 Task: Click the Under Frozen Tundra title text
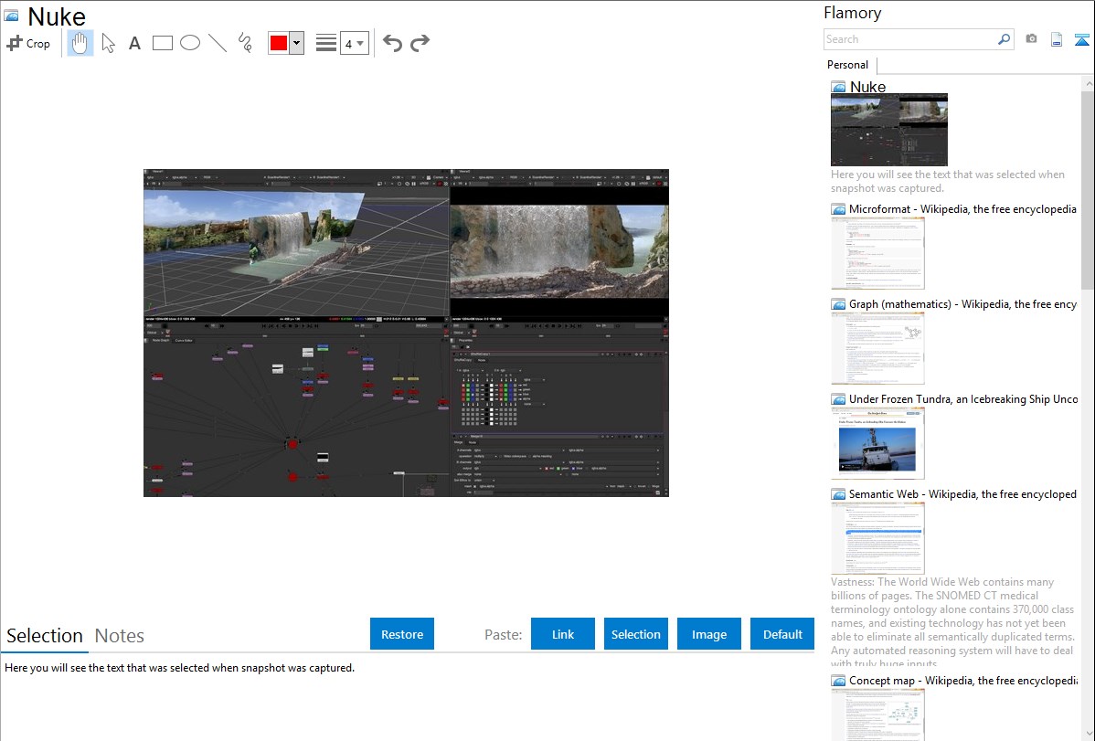coord(963,398)
